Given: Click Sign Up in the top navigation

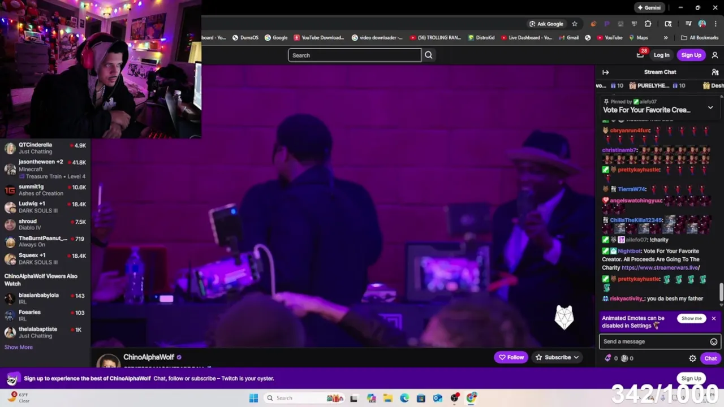Looking at the screenshot, I should point(691,55).
